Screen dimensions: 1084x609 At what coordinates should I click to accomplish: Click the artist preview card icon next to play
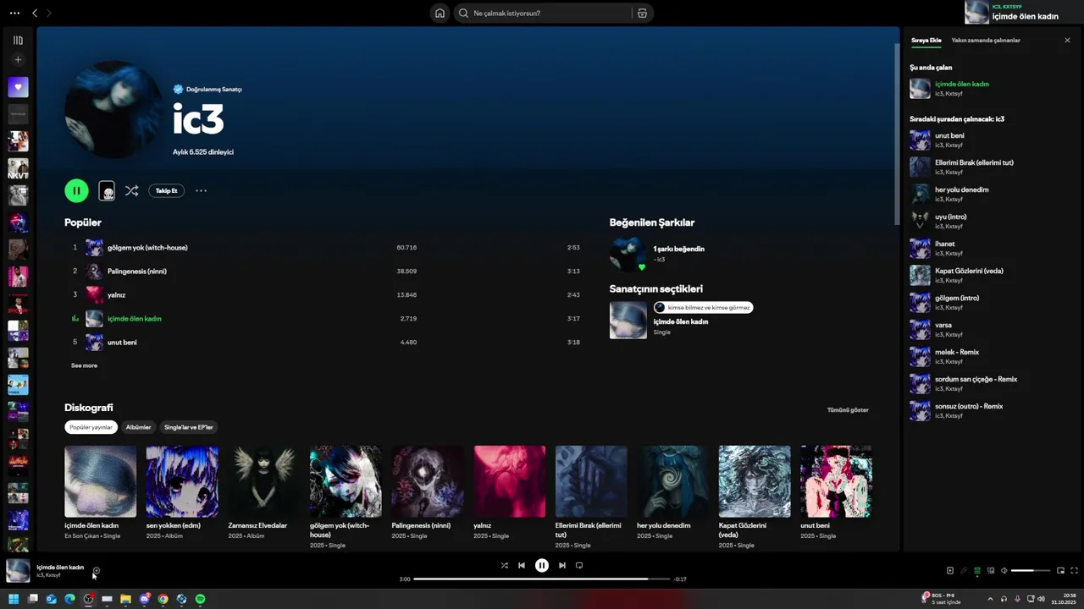click(x=107, y=191)
